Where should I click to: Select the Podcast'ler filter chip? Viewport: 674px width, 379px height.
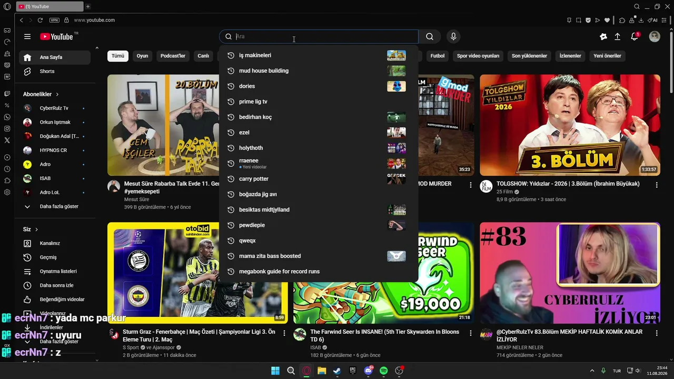tap(173, 56)
